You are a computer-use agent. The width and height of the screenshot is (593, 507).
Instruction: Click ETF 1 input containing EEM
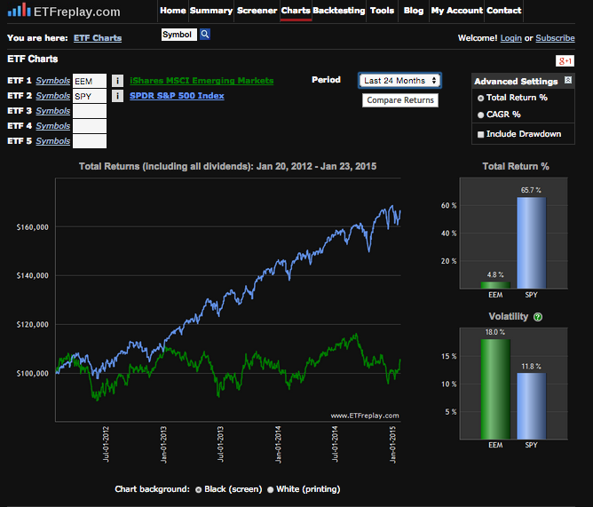click(x=90, y=81)
